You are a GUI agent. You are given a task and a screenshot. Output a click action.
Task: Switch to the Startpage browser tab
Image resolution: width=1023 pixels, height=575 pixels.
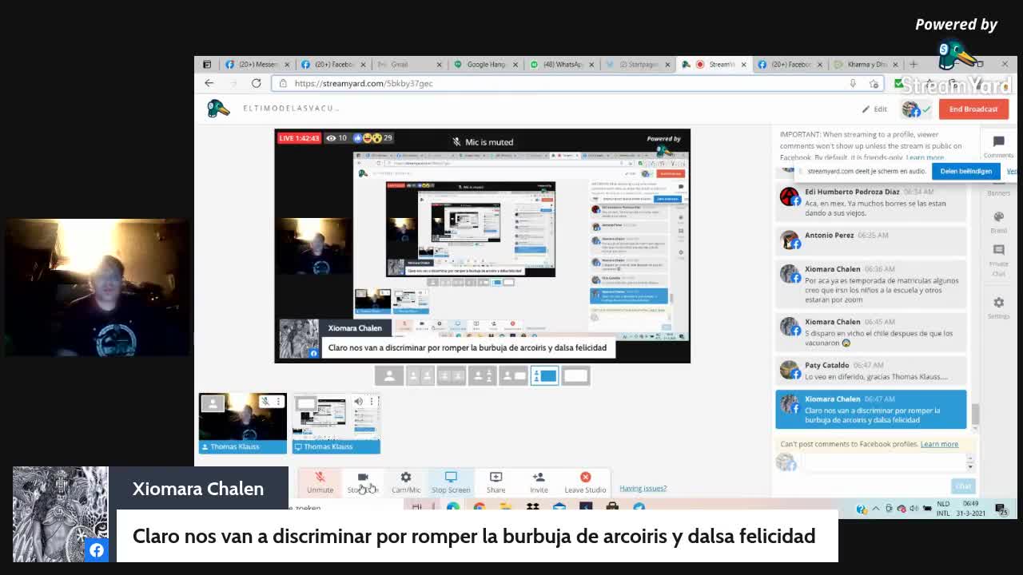click(637, 65)
